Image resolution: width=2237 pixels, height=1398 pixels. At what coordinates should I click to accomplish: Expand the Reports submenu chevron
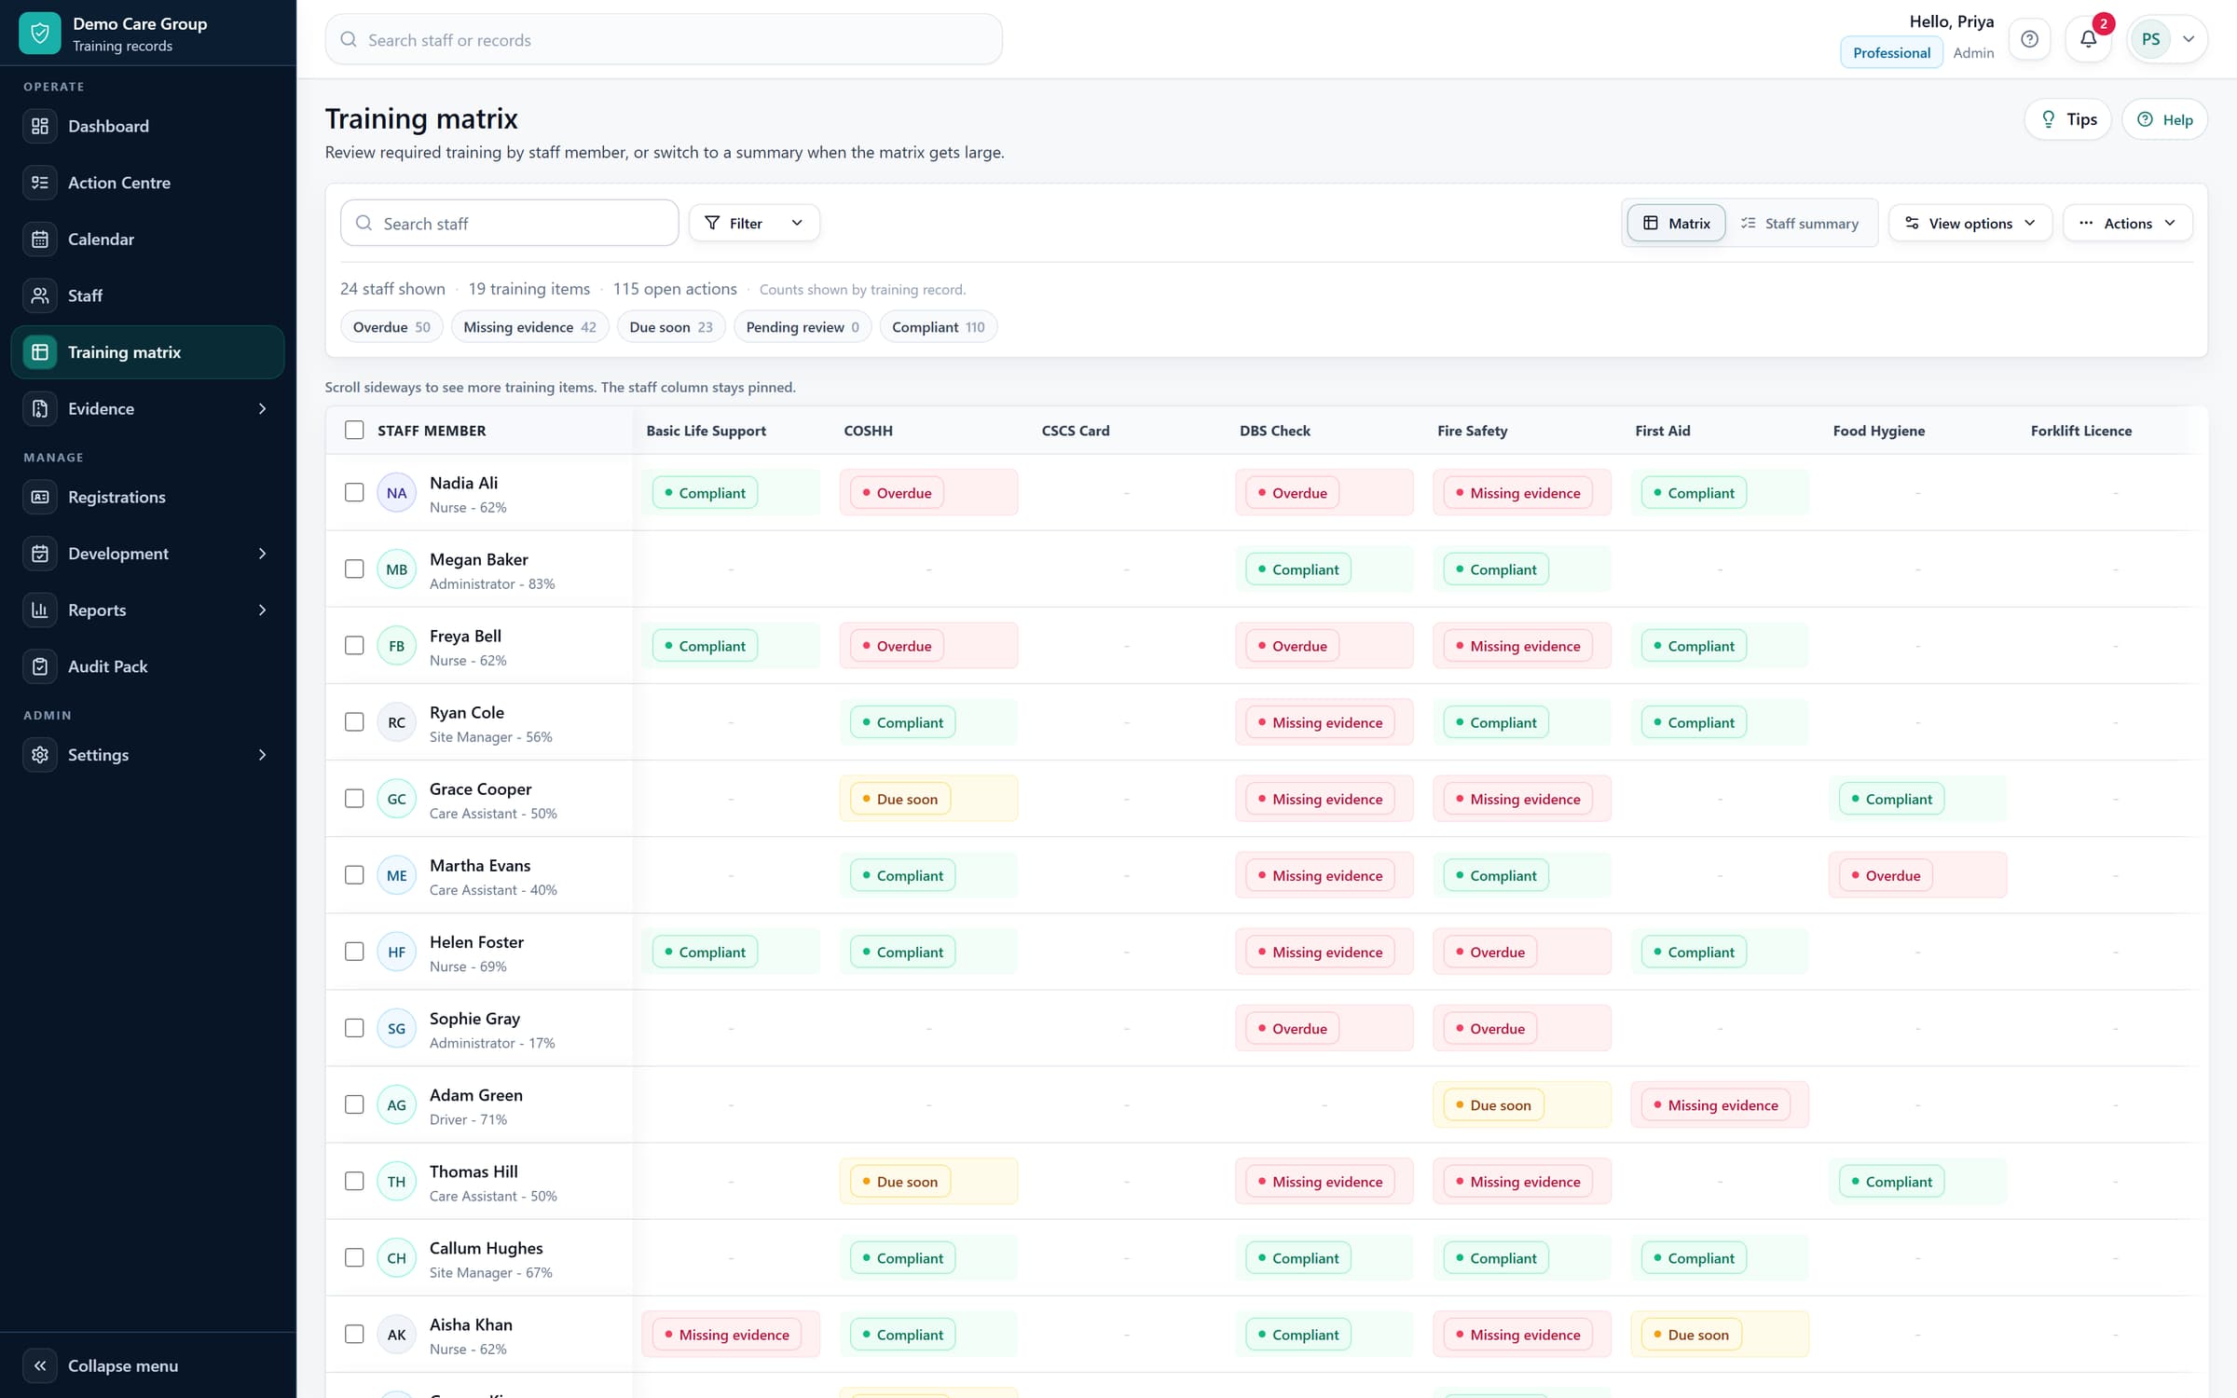pos(262,610)
